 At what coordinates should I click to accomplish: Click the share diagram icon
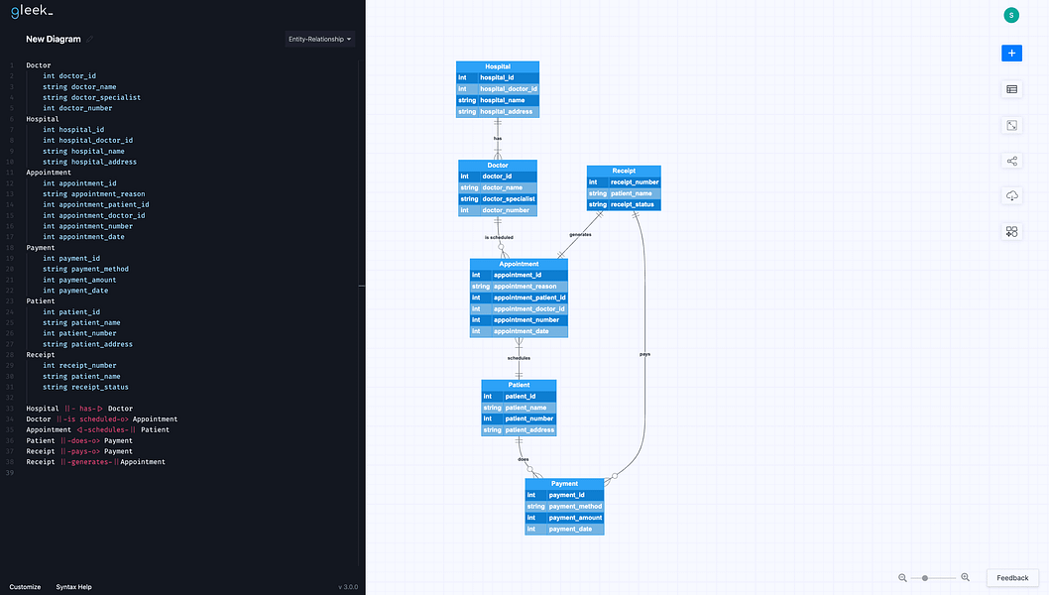tap(1011, 160)
